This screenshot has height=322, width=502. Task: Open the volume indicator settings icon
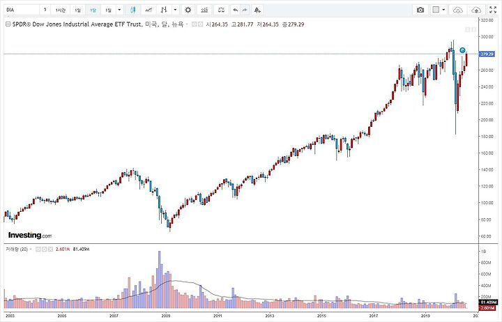tap(44, 249)
